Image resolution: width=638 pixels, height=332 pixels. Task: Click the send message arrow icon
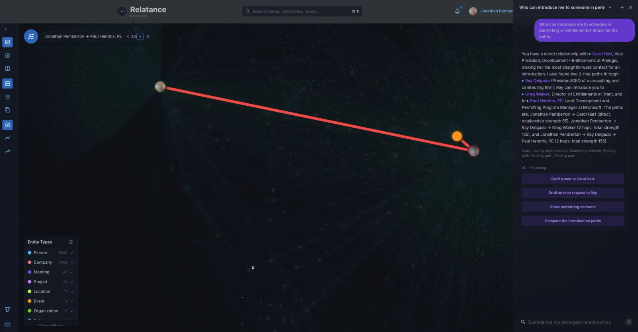pyautogui.click(x=628, y=322)
